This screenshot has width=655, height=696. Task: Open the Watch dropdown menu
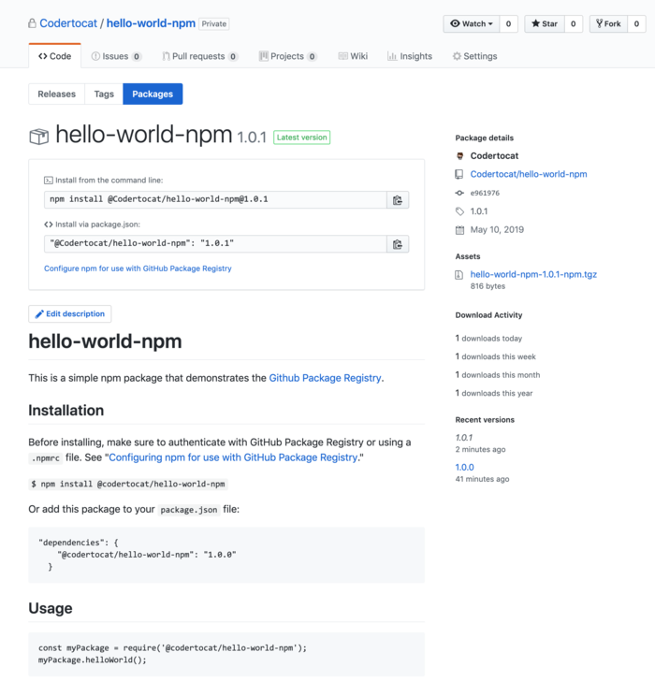[472, 24]
